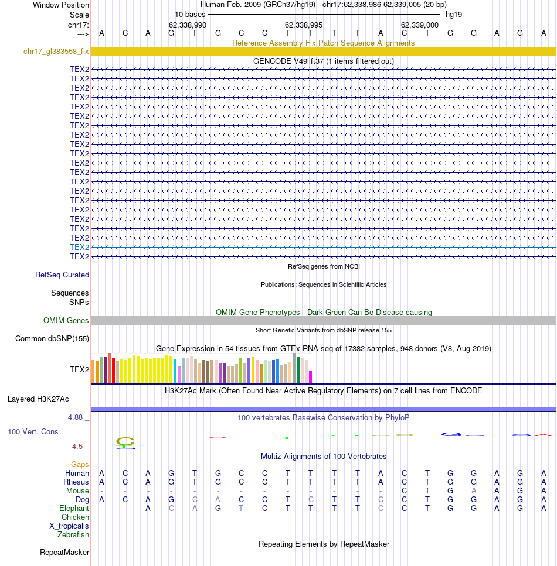This screenshot has width=557, height=566.
Task: Click the tall yellow C conservation logo letter
Action: [x=125, y=441]
